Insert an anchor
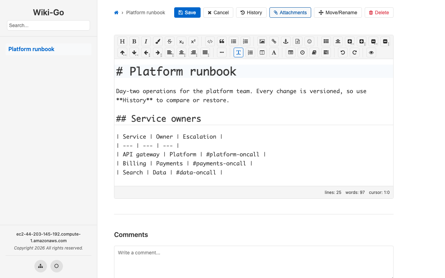The image size is (445, 278). [x=286, y=41]
